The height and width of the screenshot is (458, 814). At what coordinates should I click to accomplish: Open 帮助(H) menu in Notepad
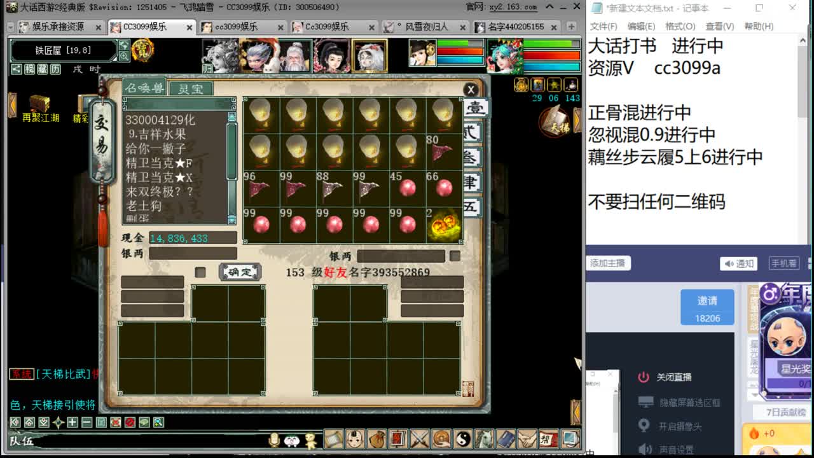tap(759, 26)
